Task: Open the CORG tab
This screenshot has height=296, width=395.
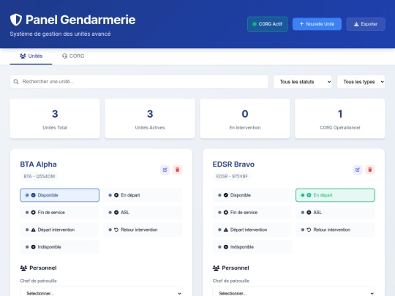Action: click(x=73, y=56)
